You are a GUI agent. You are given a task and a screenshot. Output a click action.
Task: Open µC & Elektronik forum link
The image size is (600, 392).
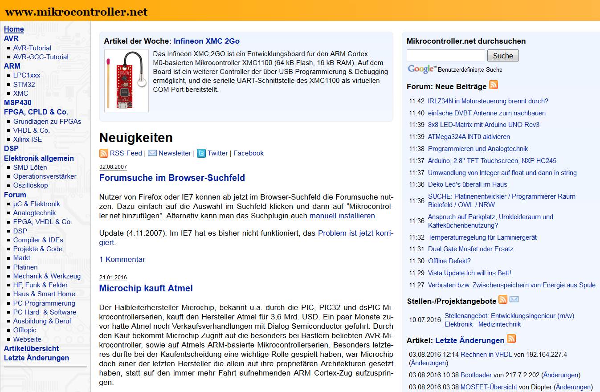[37, 204]
